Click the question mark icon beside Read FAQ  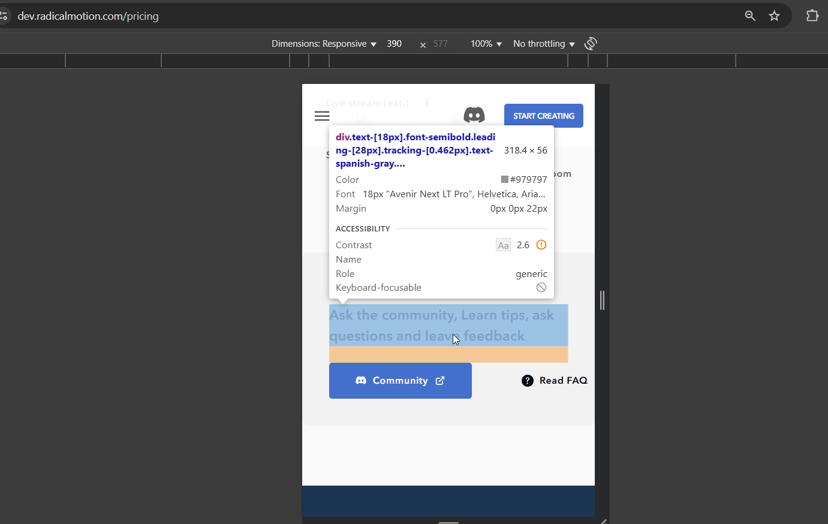coord(528,381)
